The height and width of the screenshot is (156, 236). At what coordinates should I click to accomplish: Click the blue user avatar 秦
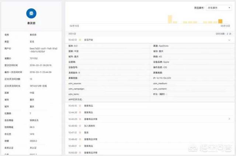tap(31, 13)
